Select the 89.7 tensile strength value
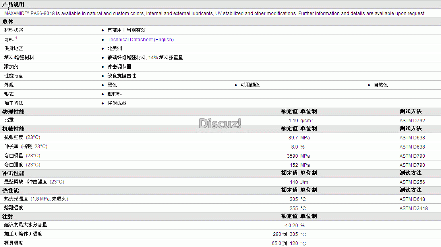Image resolution: width=441 pixels, height=247 pixels. coord(293,138)
